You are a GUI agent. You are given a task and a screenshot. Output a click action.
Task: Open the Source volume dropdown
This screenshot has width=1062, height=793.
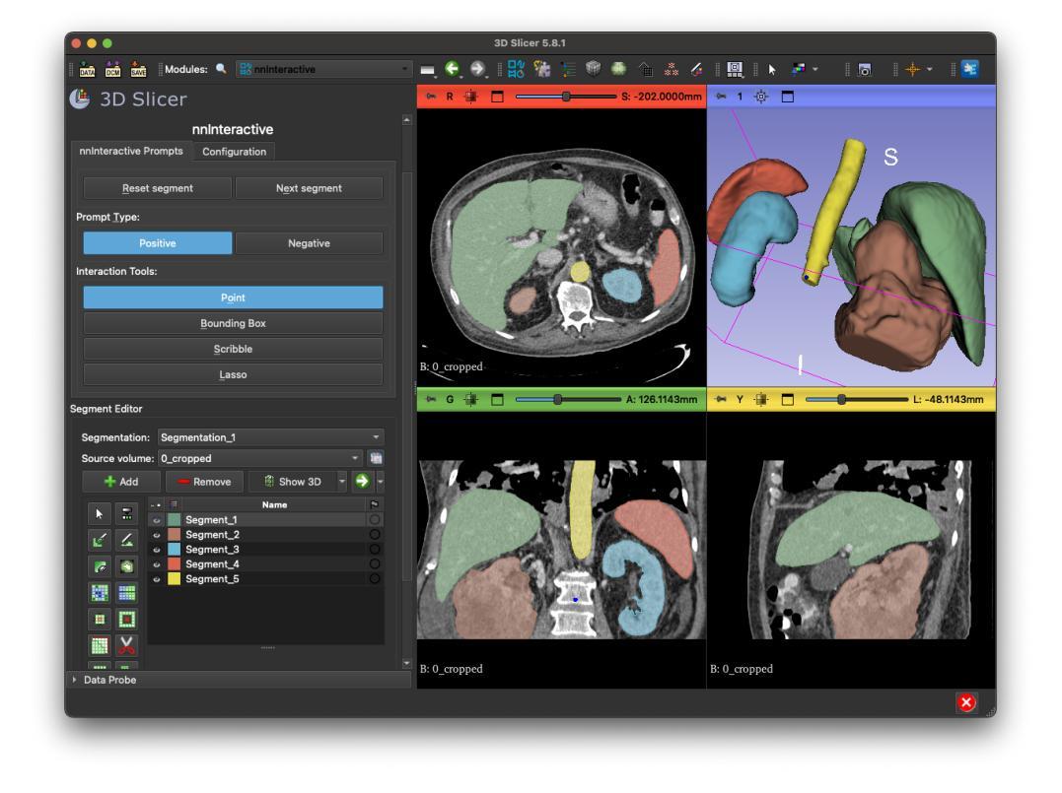[260, 459]
